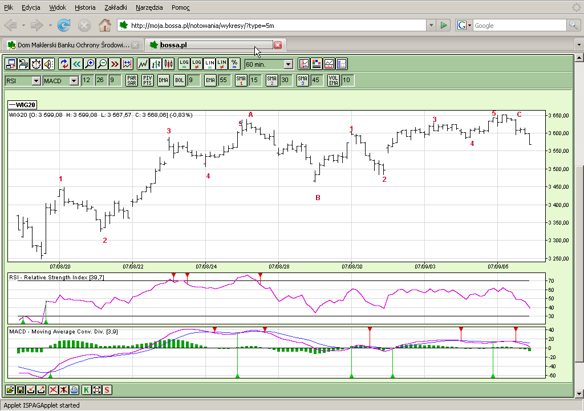Viewport: 584px width, 411px height.
Task: Toggle the PAR SAR indicator
Action: [x=132, y=80]
